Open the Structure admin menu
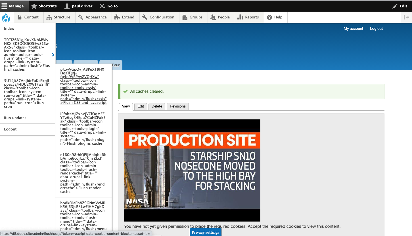The image size is (412, 236). [x=59, y=17]
